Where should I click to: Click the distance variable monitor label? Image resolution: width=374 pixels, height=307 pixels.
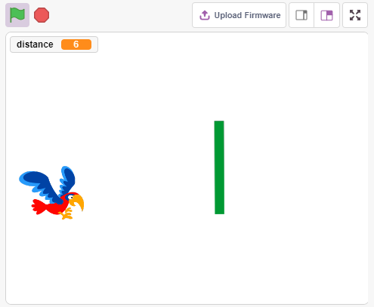35,45
